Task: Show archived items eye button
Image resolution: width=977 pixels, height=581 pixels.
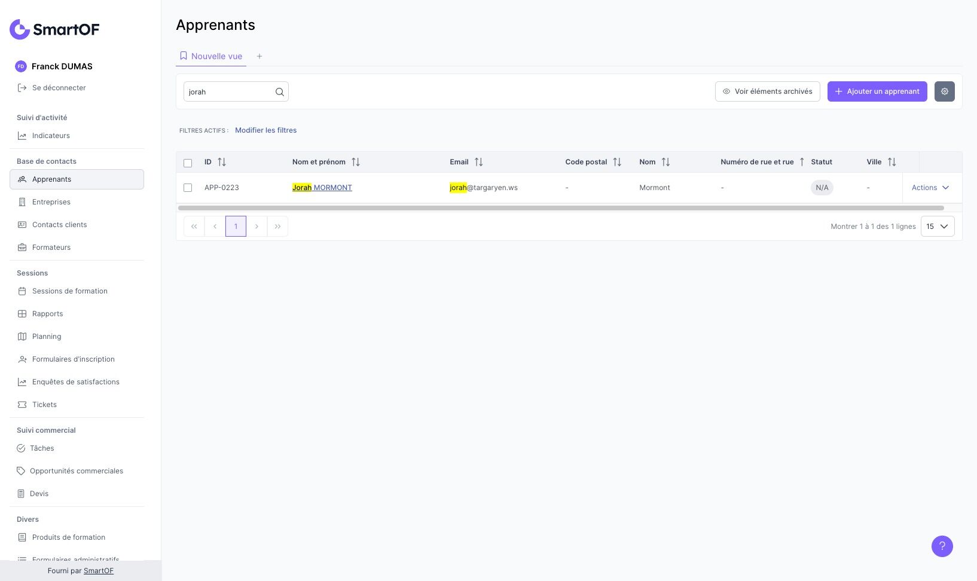Action: (767, 91)
